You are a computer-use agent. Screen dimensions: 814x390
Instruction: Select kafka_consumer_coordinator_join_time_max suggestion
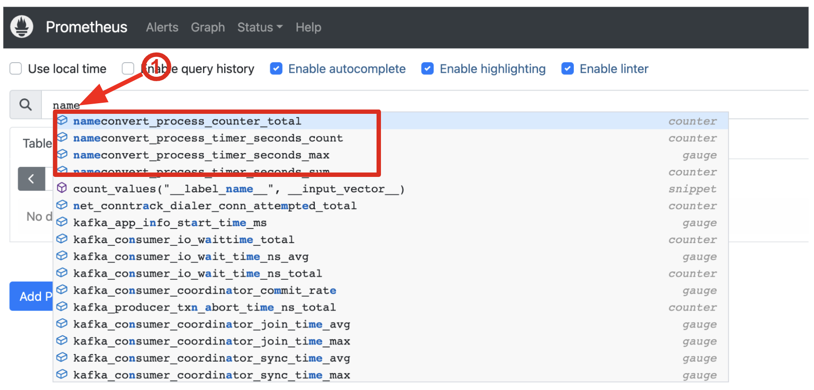[391, 341]
